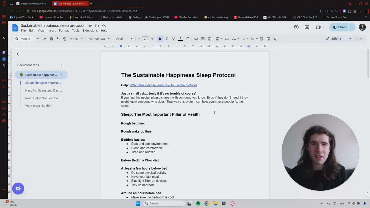Print the document using the printer icon
This screenshot has width=370, height=208.
click(x=51, y=39)
